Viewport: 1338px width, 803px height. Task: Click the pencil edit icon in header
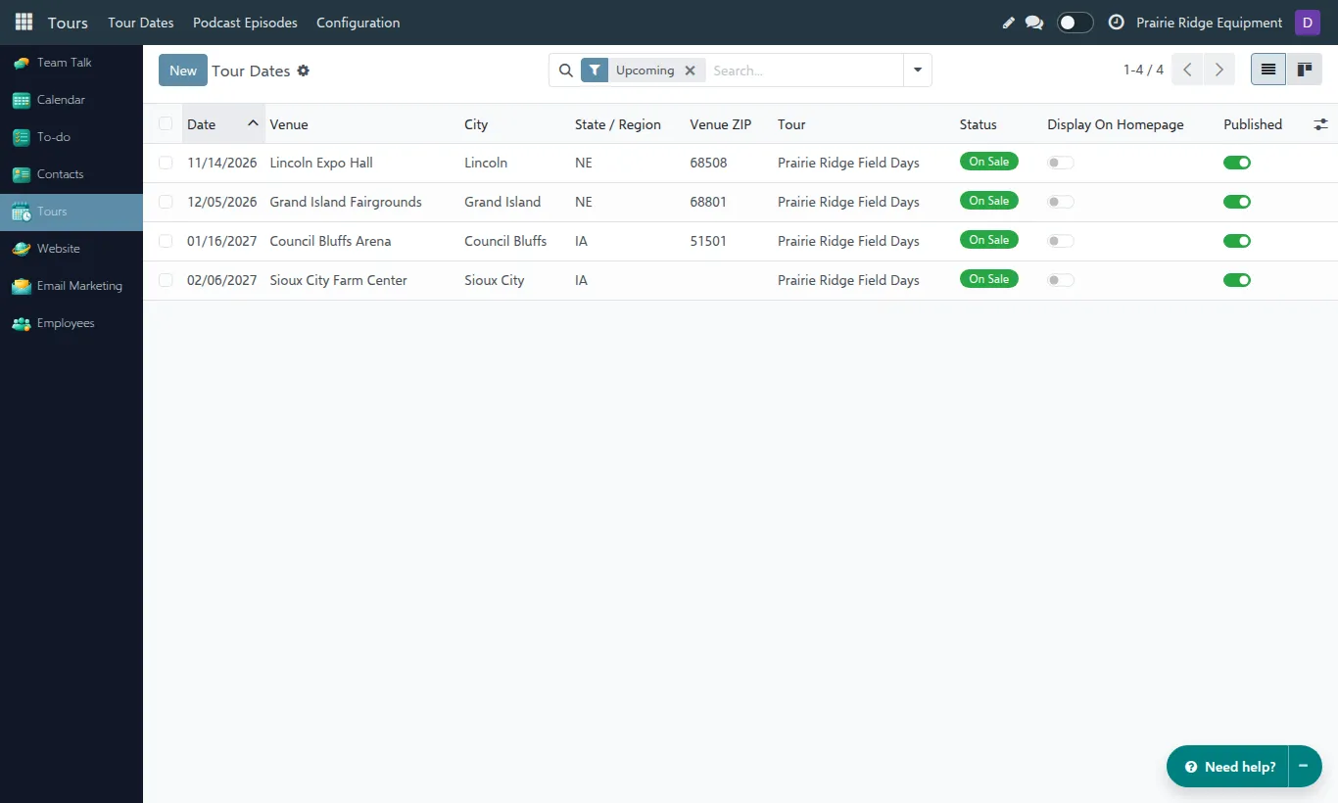click(1009, 23)
